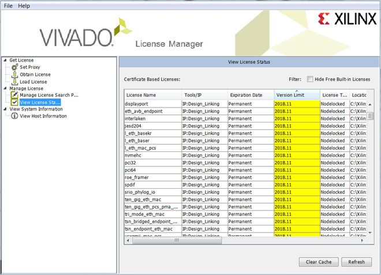Sort by Version Limit column header
The width and height of the screenshot is (381, 275).
[x=297, y=95]
